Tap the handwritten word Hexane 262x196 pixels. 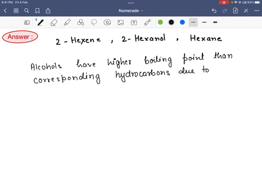click(206, 38)
